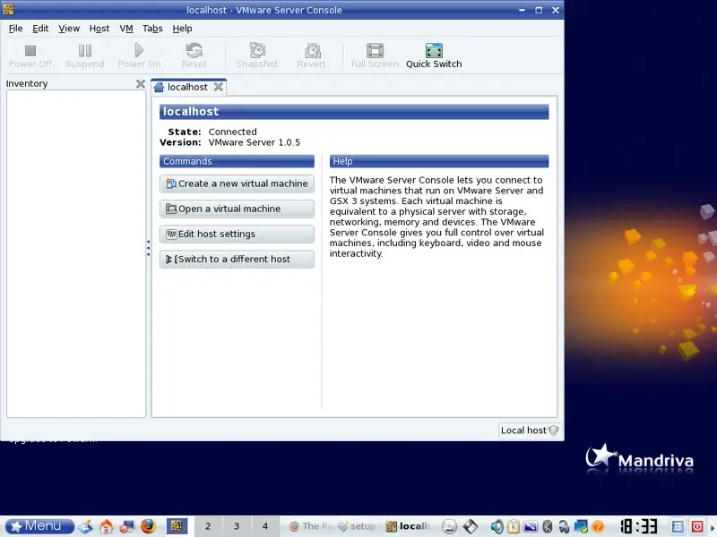Screen dimensions: 717x537
Task: Click inside the empty Inventory list
Action: click(x=76, y=253)
